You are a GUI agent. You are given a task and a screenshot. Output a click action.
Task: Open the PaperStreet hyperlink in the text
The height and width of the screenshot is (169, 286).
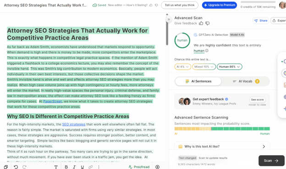point(53,101)
